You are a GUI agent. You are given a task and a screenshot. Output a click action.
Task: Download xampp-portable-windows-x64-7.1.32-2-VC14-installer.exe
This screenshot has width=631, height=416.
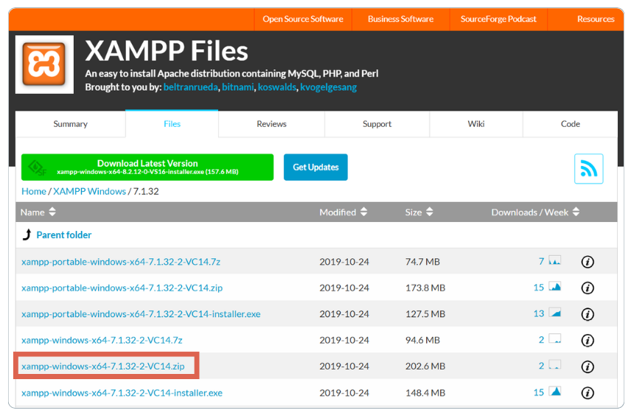coord(141,314)
